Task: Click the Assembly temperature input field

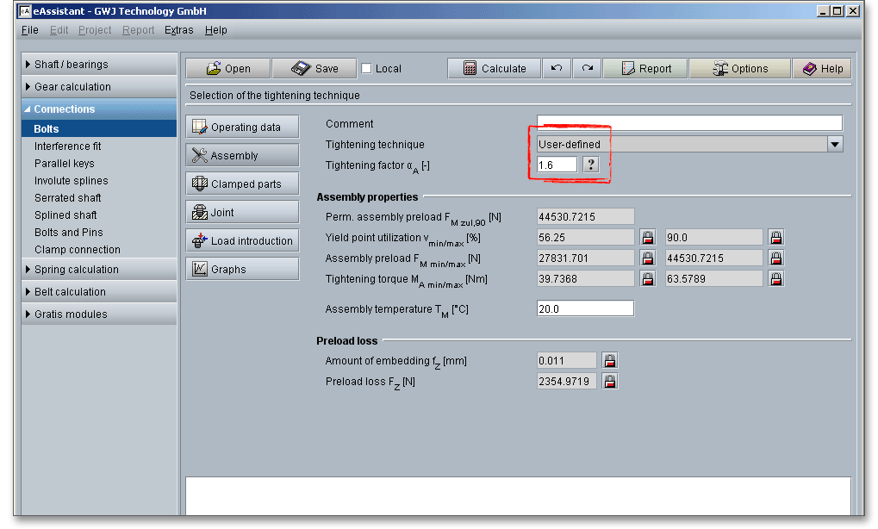Action: click(585, 308)
